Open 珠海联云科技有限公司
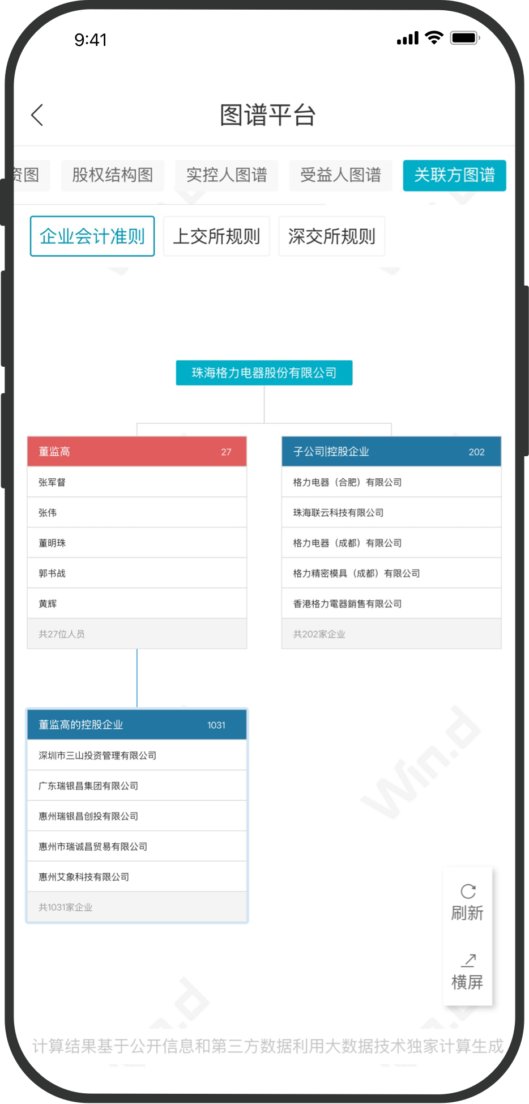 coord(391,512)
